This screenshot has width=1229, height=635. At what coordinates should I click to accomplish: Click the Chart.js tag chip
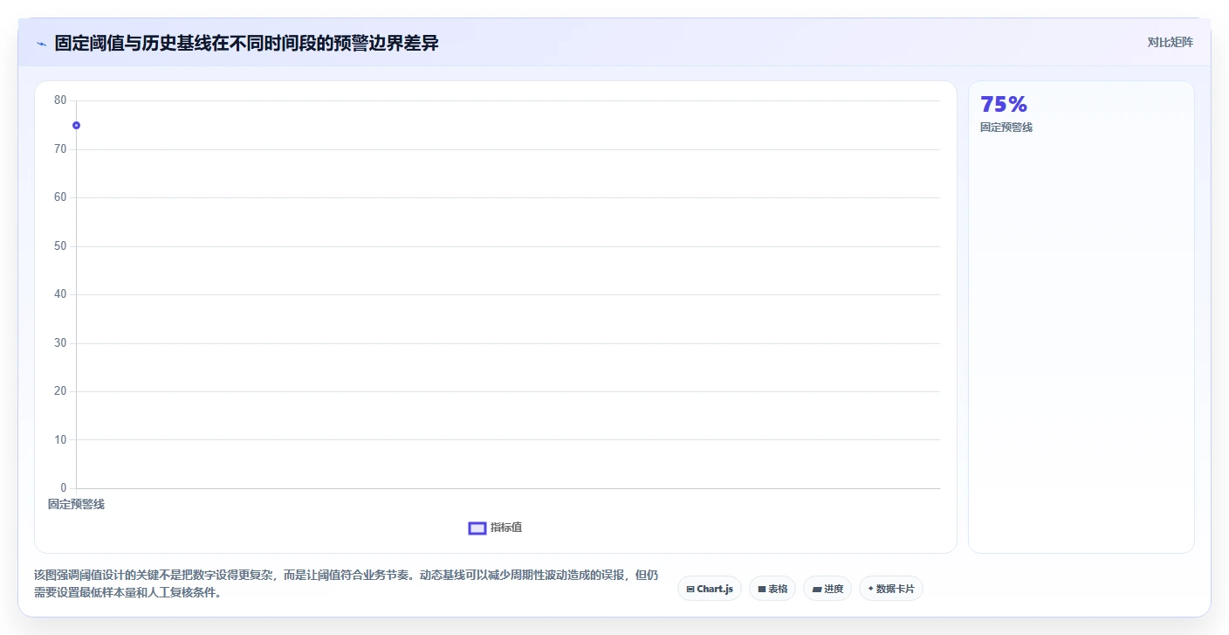710,589
